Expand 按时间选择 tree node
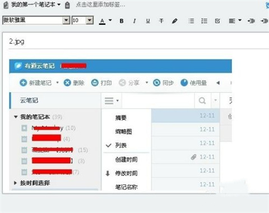The image size is (269, 213). coord(16,183)
